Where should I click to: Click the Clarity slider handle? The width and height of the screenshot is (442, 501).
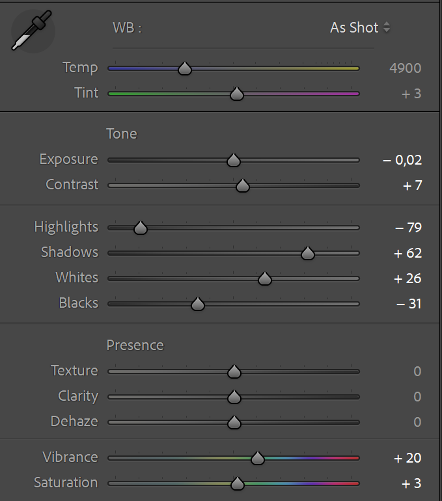click(234, 397)
